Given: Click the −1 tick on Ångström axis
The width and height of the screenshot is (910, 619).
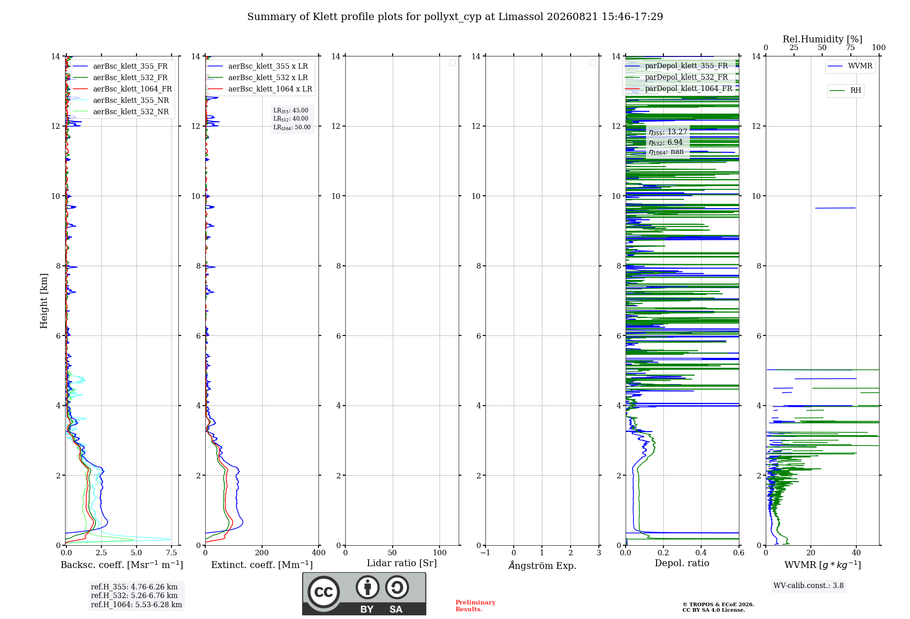Looking at the screenshot, I should 485,553.
